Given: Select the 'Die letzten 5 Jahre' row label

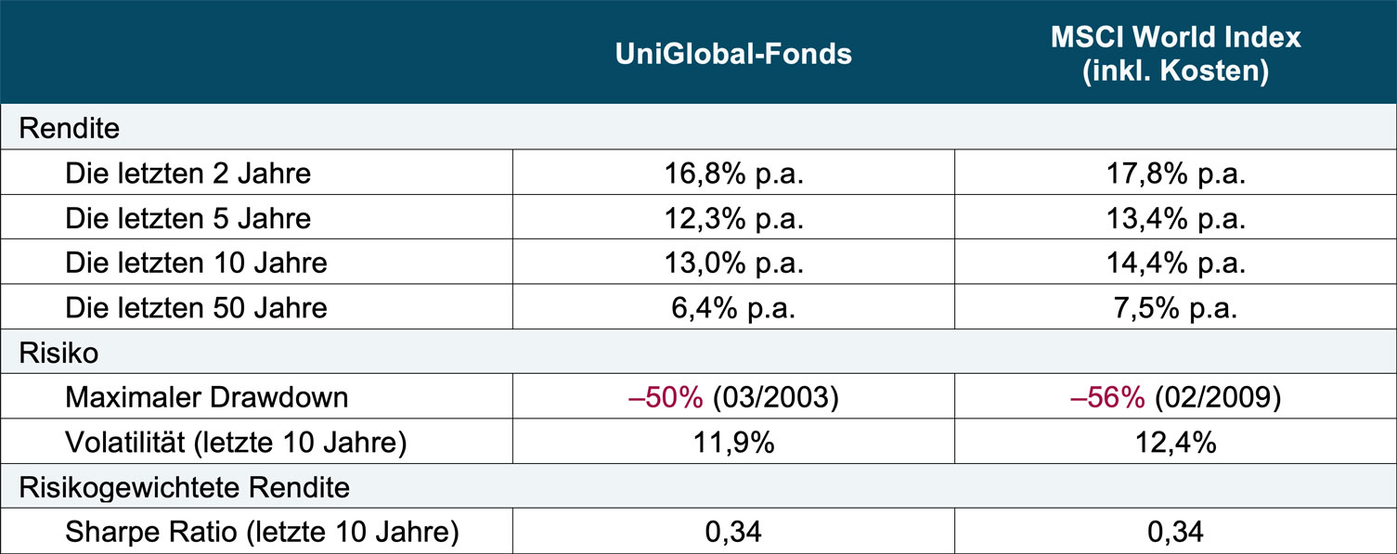Looking at the screenshot, I should coord(188,218).
